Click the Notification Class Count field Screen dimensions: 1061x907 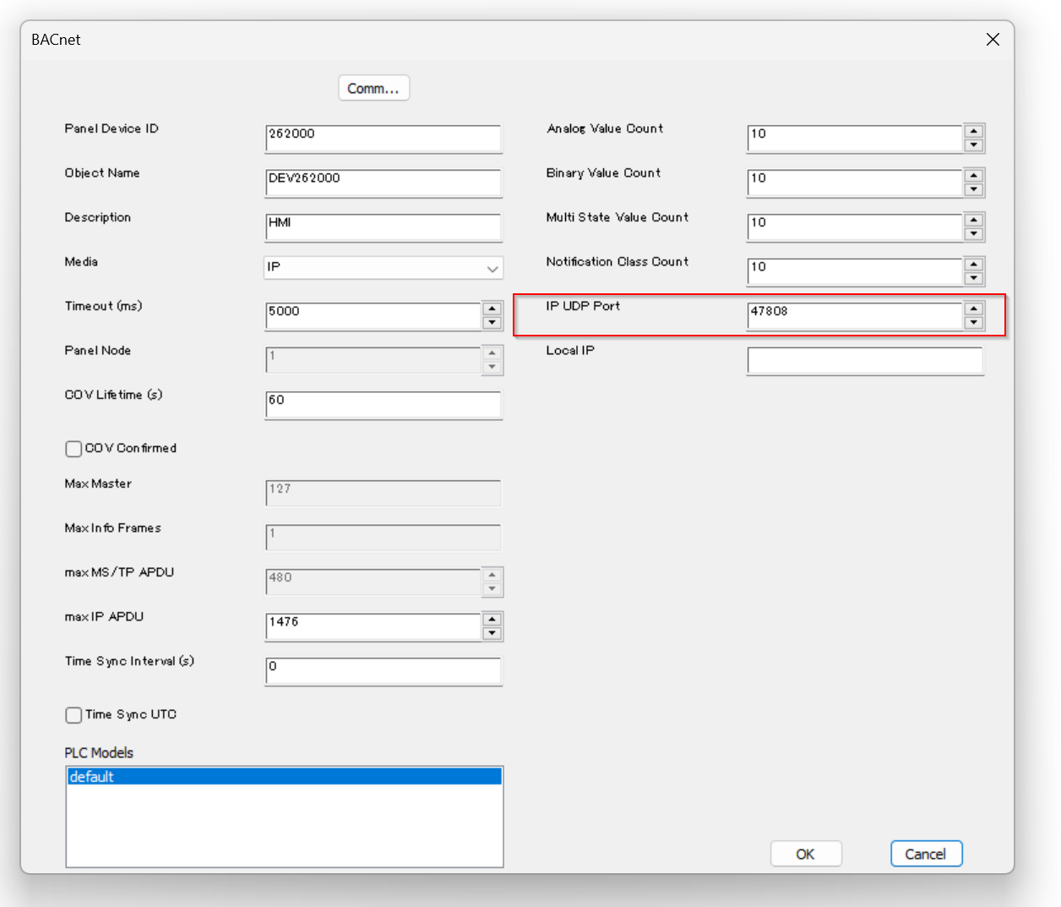(x=854, y=271)
